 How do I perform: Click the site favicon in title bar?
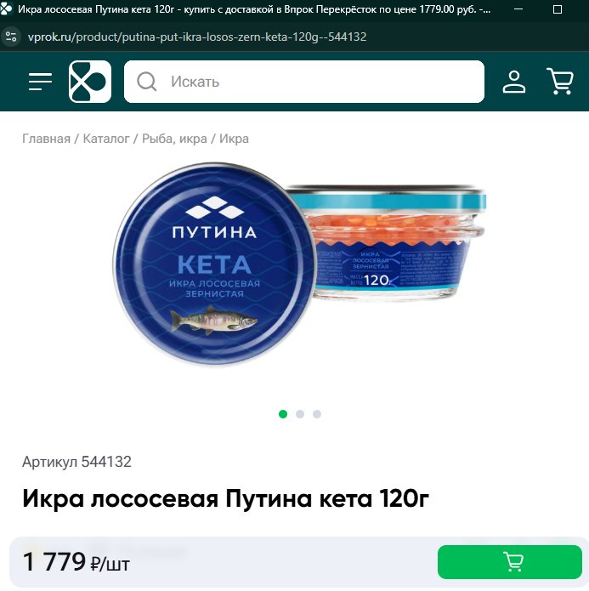[6, 9]
